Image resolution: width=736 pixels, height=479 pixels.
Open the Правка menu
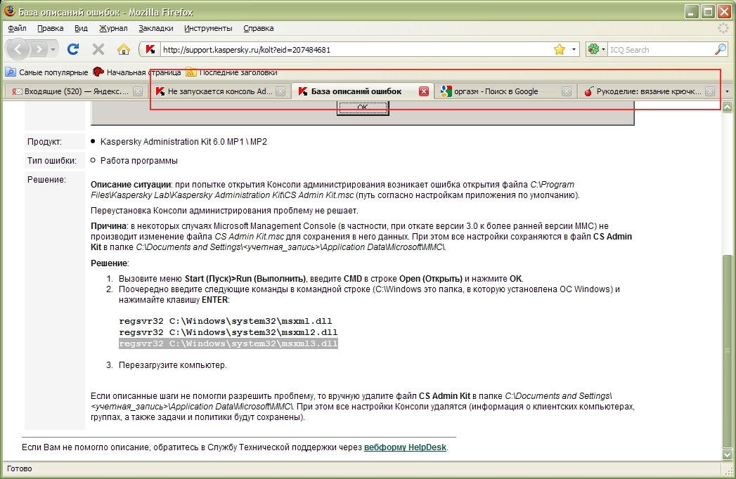click(x=50, y=28)
